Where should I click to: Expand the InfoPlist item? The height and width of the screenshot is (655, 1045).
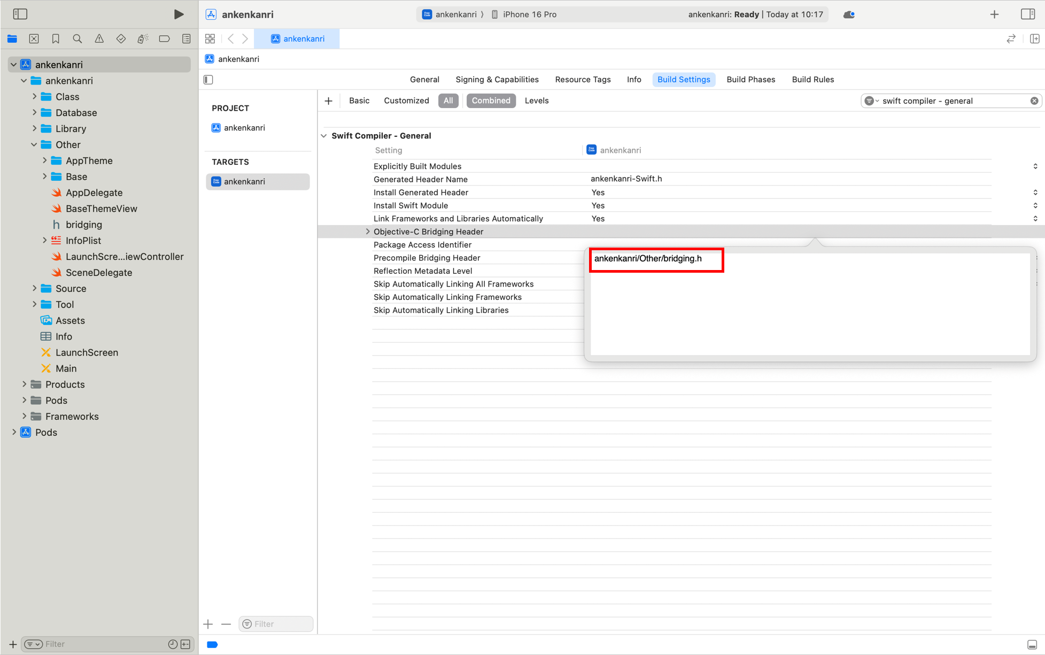tap(44, 241)
